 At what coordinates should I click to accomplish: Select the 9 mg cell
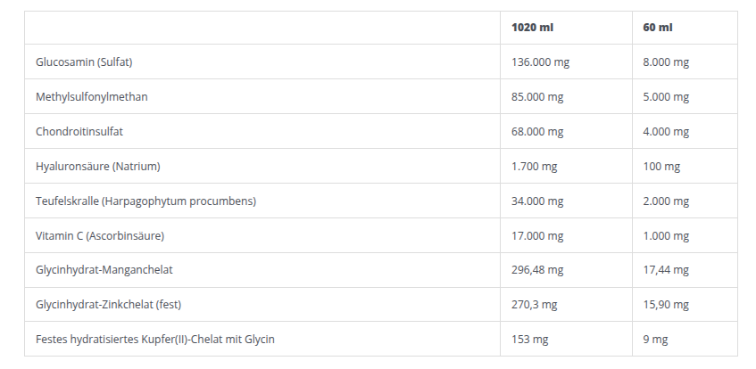pos(655,340)
